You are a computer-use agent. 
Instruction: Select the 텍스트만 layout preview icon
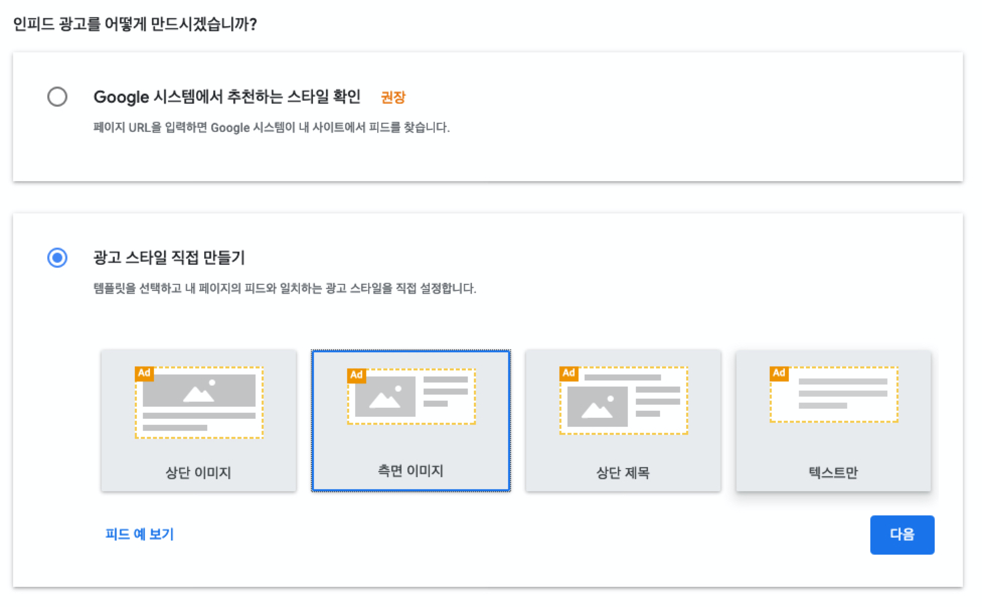(x=834, y=395)
